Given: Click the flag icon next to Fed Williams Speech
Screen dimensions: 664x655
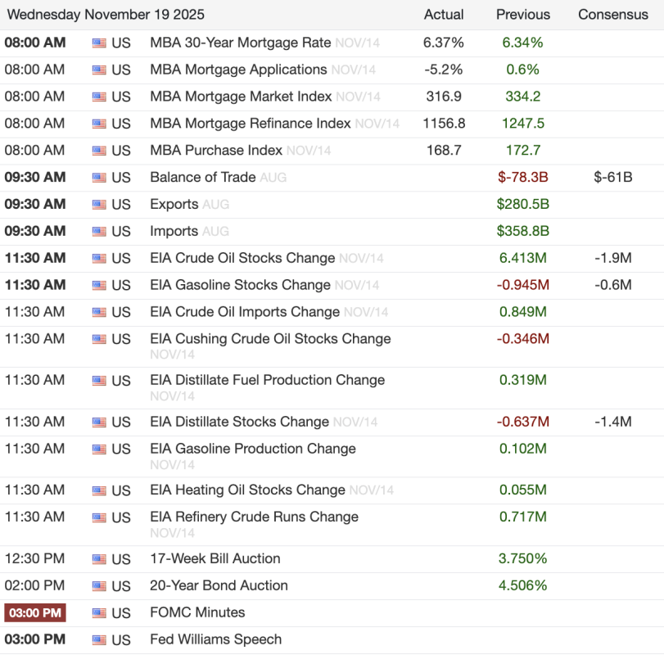Looking at the screenshot, I should point(99,640).
